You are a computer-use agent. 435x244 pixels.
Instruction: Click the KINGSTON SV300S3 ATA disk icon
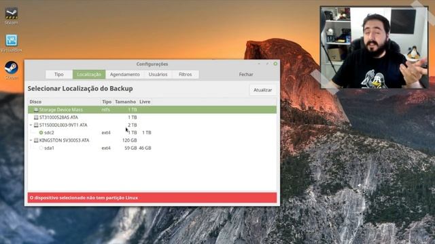36,140
